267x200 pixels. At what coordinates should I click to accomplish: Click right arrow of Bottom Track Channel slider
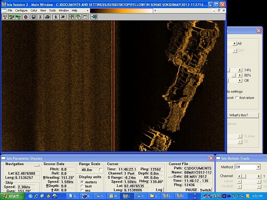(259, 176)
